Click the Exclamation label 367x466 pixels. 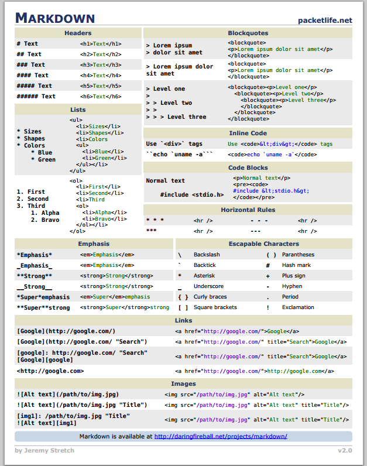click(298, 307)
